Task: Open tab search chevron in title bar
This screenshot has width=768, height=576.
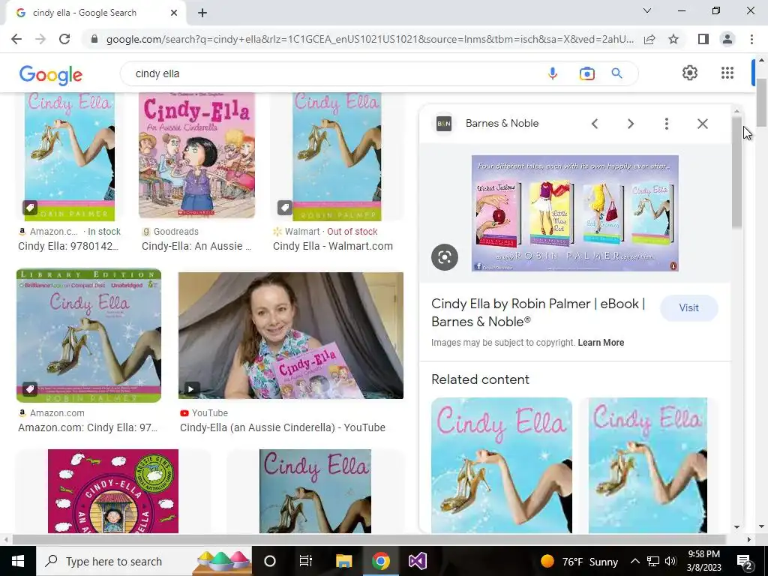Action: coord(647,10)
